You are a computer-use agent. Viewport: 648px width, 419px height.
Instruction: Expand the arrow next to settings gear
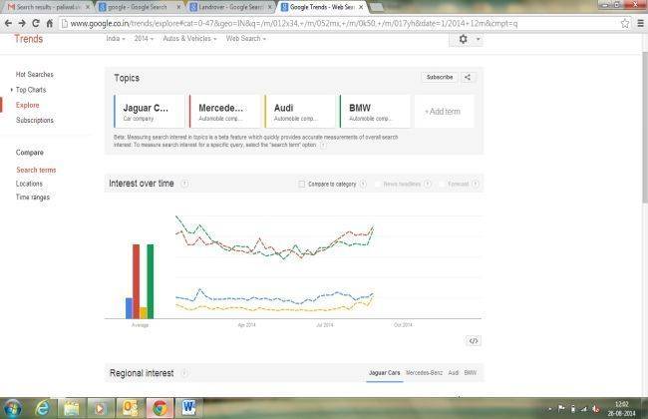point(479,39)
